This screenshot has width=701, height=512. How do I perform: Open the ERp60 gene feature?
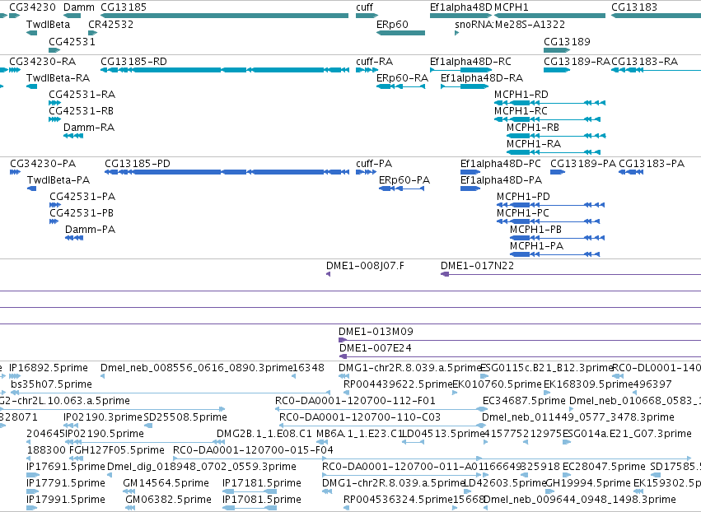pyautogui.click(x=400, y=33)
